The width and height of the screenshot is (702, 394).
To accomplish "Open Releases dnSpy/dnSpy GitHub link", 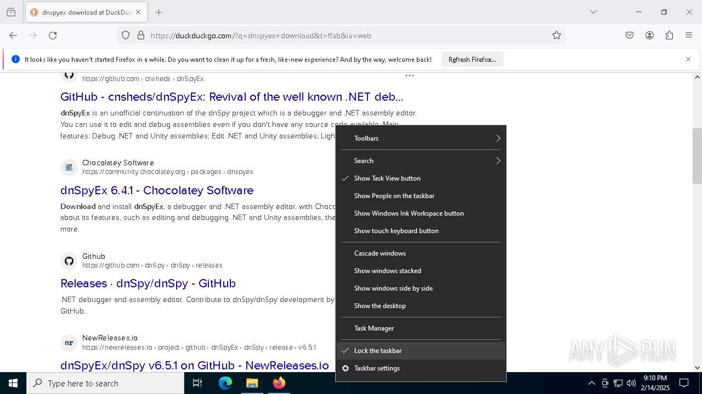I will click(148, 283).
